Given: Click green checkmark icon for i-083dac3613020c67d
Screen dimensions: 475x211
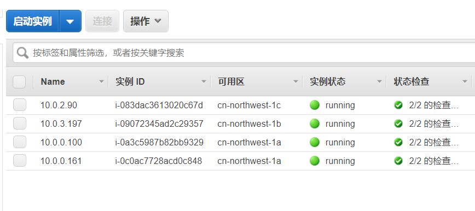Looking at the screenshot, I should tap(398, 105).
